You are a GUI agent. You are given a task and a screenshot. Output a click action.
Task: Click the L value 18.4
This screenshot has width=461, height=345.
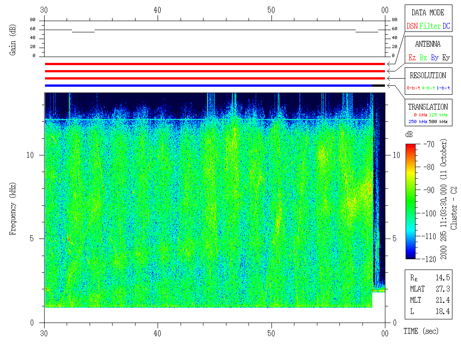443,311
